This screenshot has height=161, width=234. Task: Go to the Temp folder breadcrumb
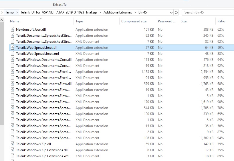(x=9, y=12)
